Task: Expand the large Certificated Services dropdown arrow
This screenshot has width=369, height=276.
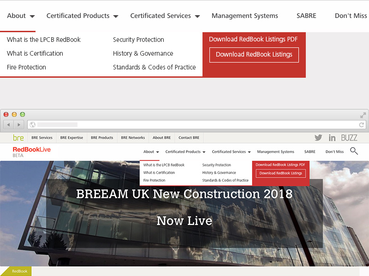Action: [197, 17]
